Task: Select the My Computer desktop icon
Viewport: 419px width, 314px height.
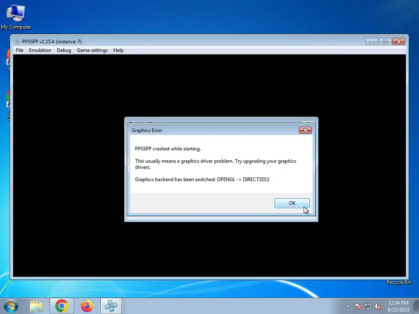Action: pos(16,17)
